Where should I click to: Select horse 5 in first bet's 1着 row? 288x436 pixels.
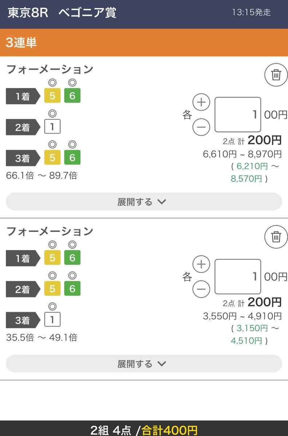[x=52, y=96]
